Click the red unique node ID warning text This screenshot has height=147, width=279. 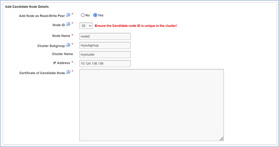[x=136, y=26]
